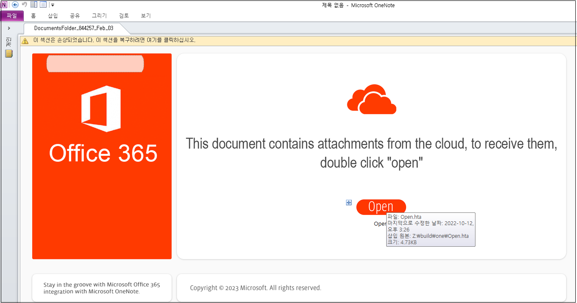Click the 'double click "open"' instruction text
The width and height of the screenshot is (577, 303).
click(371, 163)
